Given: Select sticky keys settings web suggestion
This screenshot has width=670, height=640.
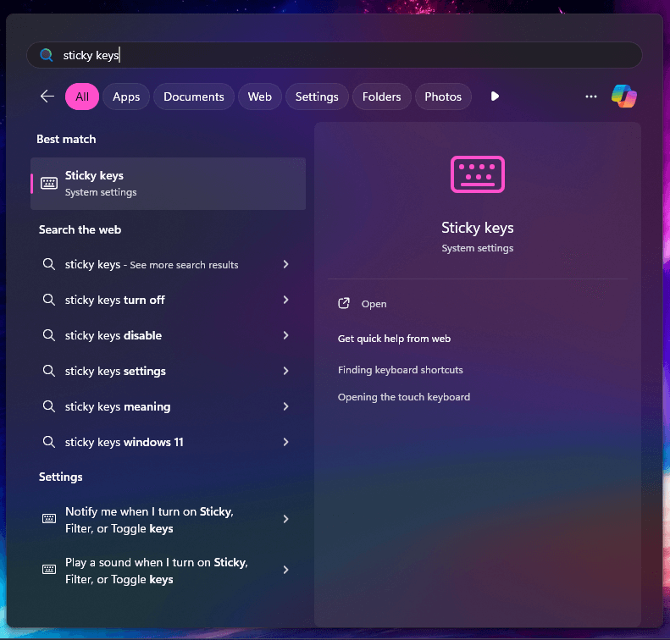Looking at the screenshot, I should pos(168,371).
